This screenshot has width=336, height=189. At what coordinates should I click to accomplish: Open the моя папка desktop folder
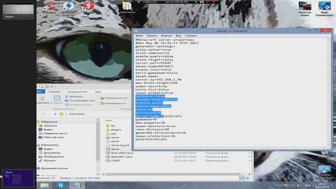[127, 8]
